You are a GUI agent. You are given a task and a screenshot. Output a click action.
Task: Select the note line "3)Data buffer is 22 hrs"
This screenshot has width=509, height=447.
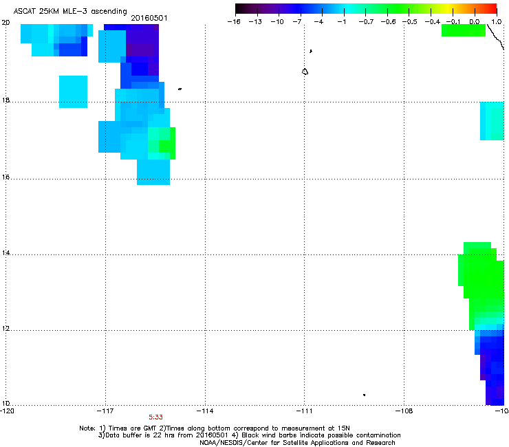click(x=249, y=435)
